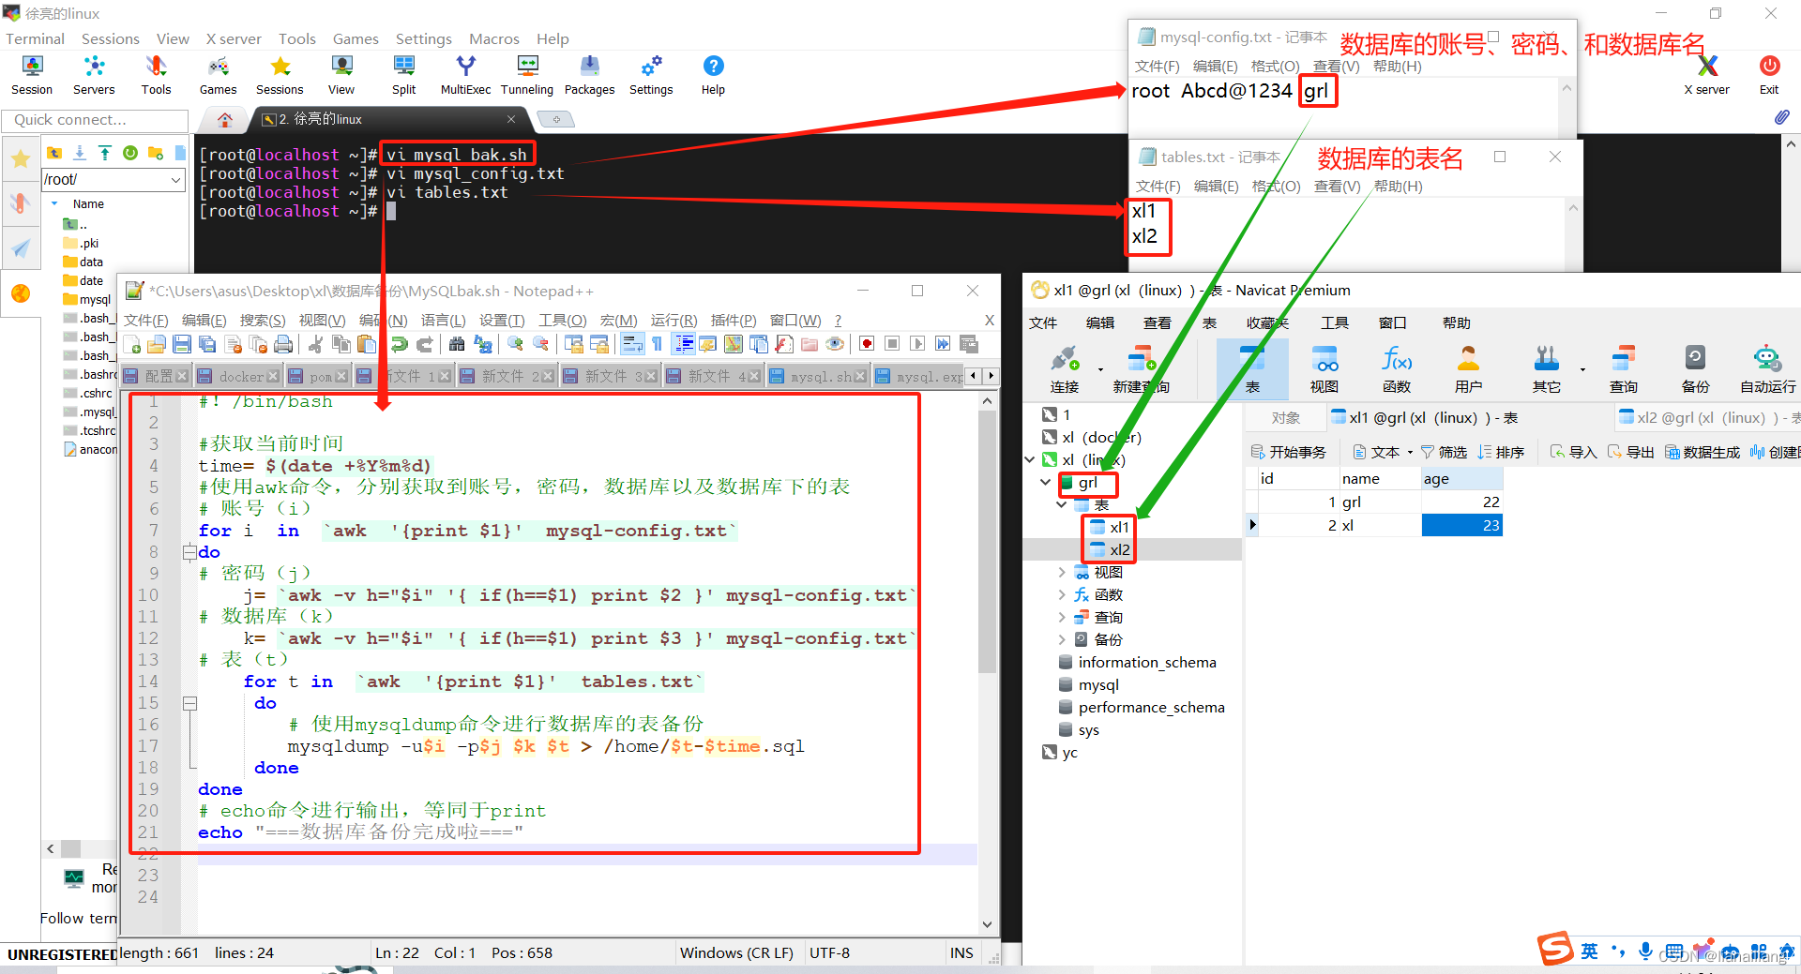Click Notepad++ Open file folder icon

pos(157,344)
